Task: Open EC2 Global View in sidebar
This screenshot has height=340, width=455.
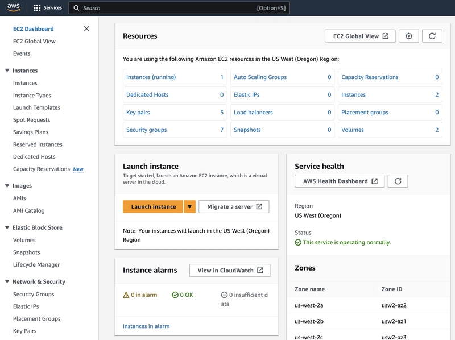Action: coord(34,41)
